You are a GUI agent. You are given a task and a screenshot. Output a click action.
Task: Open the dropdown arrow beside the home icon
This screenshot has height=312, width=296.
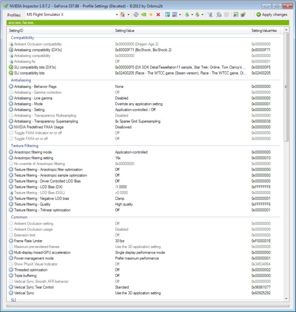click(x=128, y=14)
